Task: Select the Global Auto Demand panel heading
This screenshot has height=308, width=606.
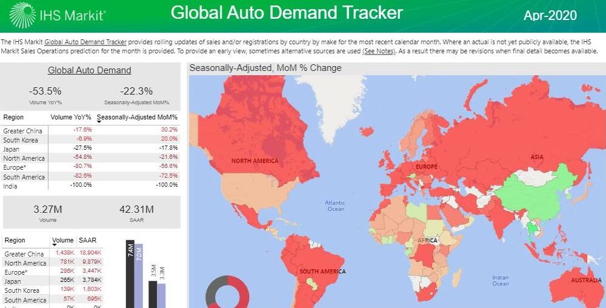Action: pos(89,70)
